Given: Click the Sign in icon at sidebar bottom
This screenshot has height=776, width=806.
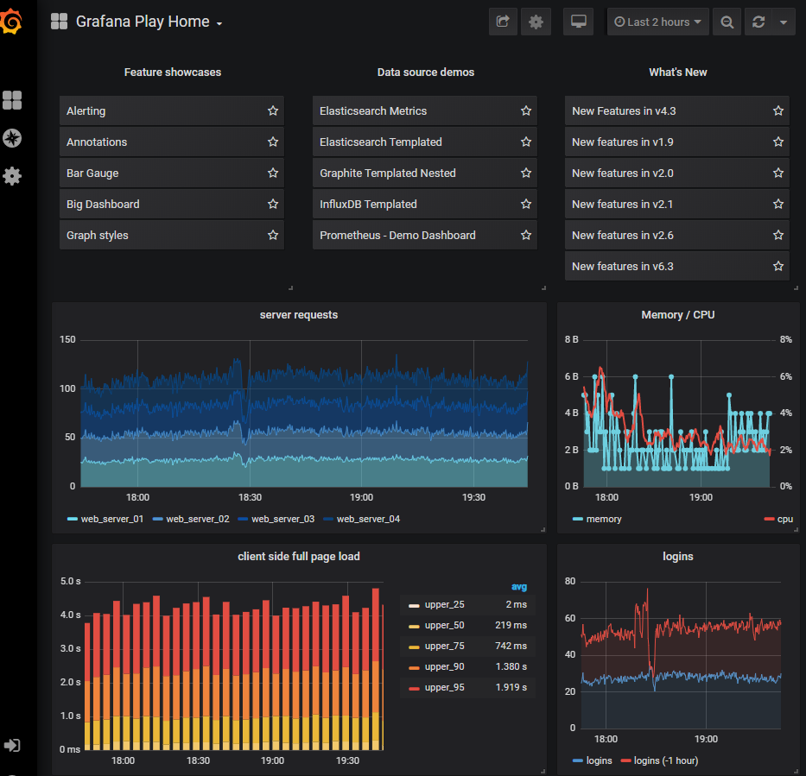Looking at the screenshot, I should [x=12, y=745].
